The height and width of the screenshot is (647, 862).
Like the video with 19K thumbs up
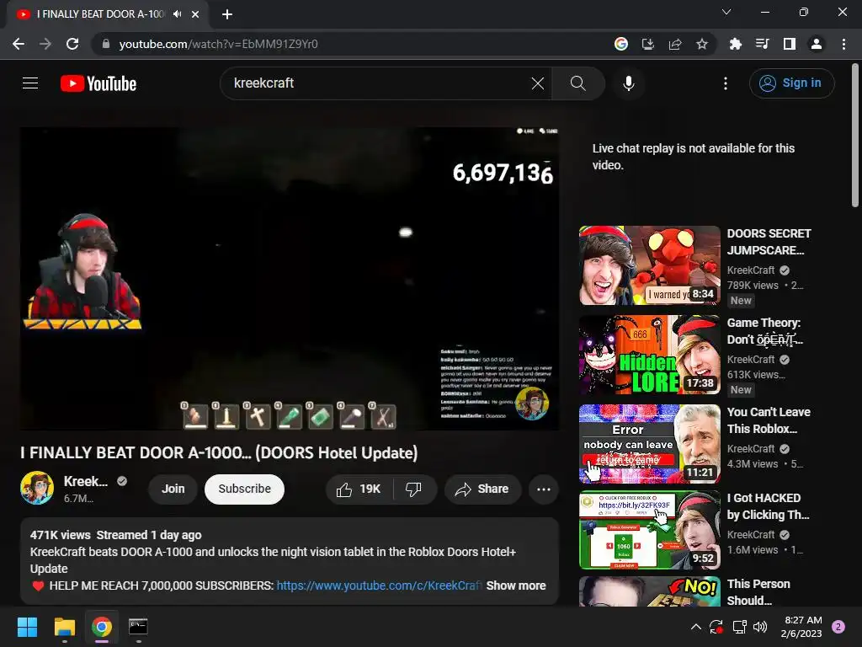[359, 489]
